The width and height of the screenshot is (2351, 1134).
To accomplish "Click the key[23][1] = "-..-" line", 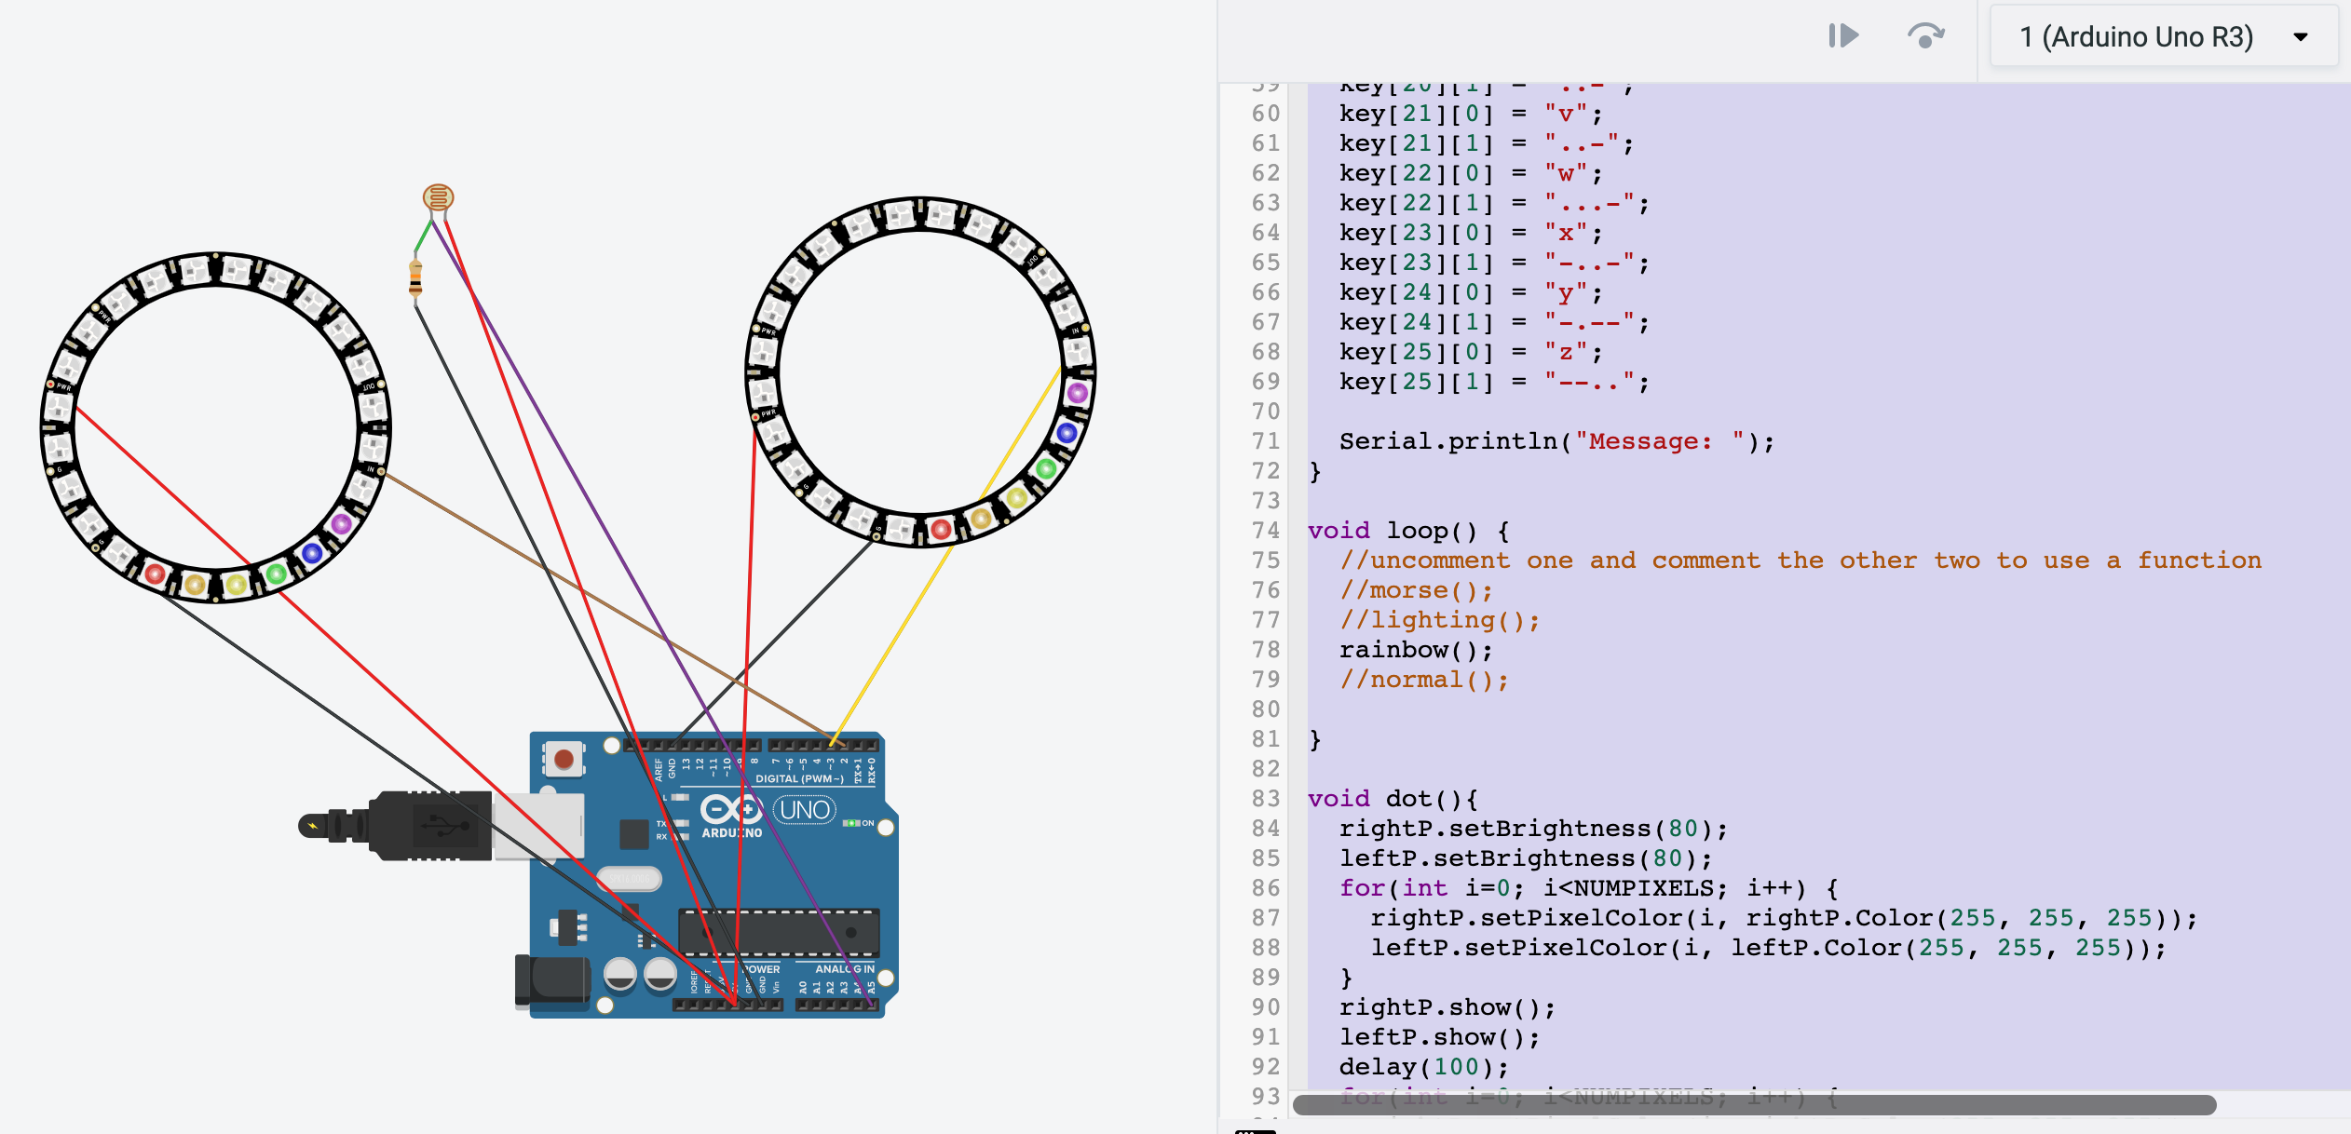I will tap(1494, 263).
